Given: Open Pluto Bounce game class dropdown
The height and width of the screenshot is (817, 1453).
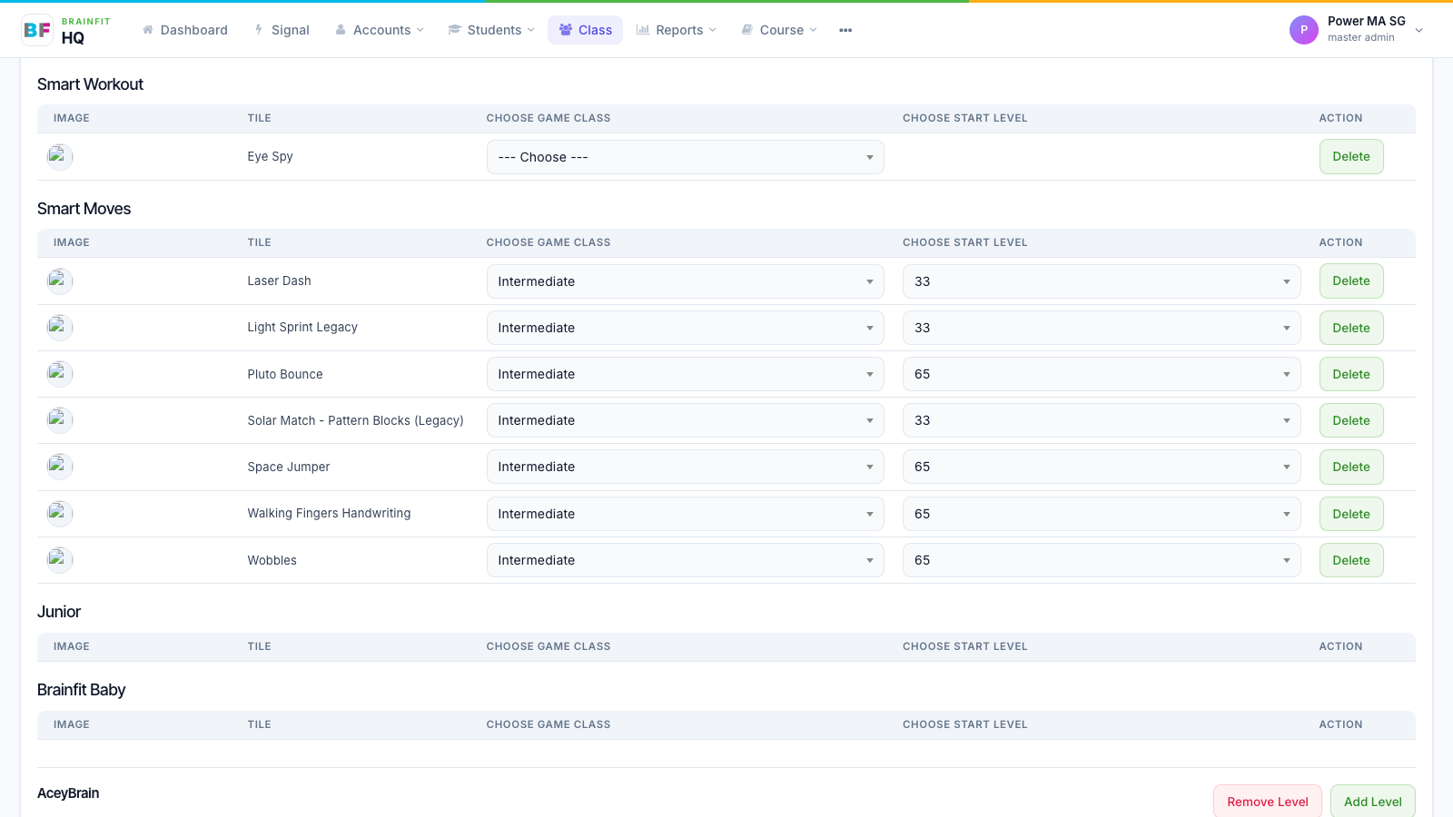Looking at the screenshot, I should coord(686,374).
